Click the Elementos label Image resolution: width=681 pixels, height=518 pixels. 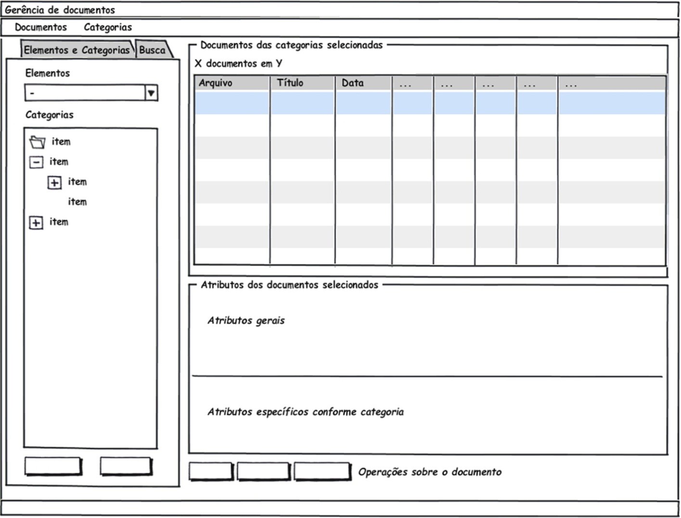(48, 73)
